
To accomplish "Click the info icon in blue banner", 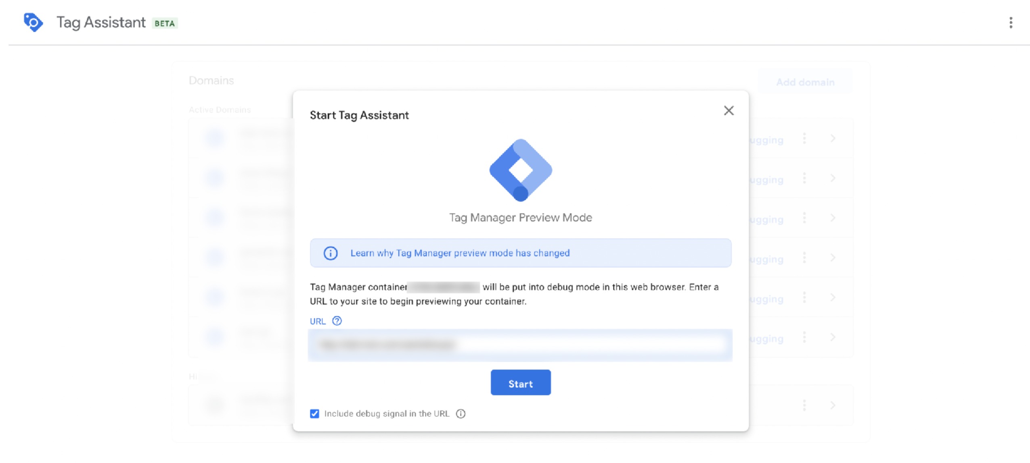I will (x=330, y=253).
